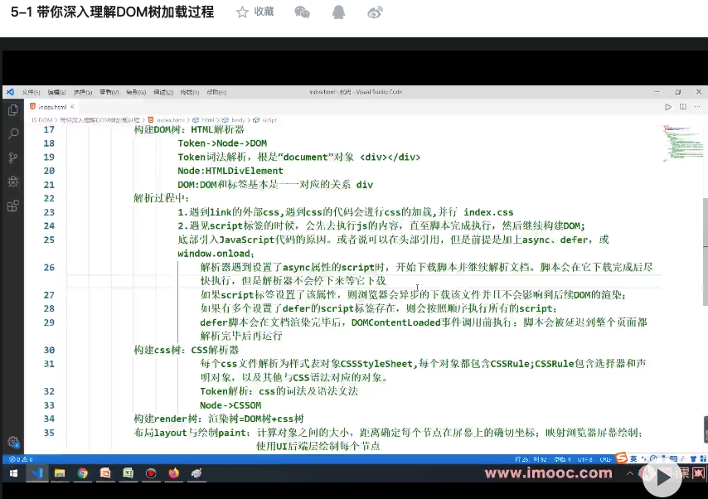Open Search in the VS Code activity bar

[x=13, y=133]
